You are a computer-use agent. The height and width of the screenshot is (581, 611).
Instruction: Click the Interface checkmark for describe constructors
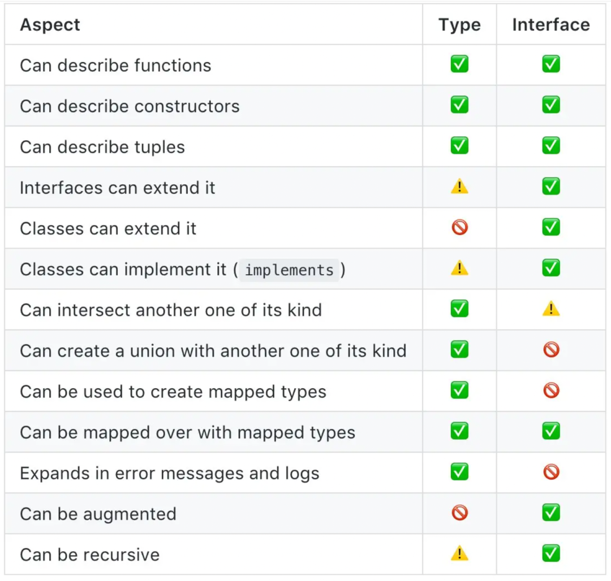click(x=550, y=106)
